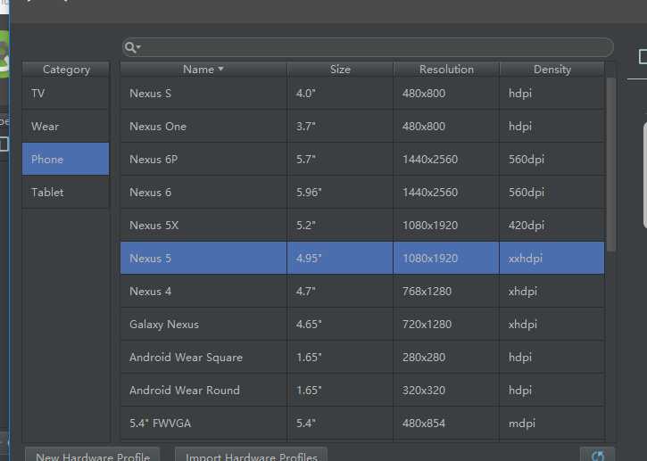Click the xxhdpi density cell
The width and height of the screenshot is (647, 461).
click(x=552, y=258)
